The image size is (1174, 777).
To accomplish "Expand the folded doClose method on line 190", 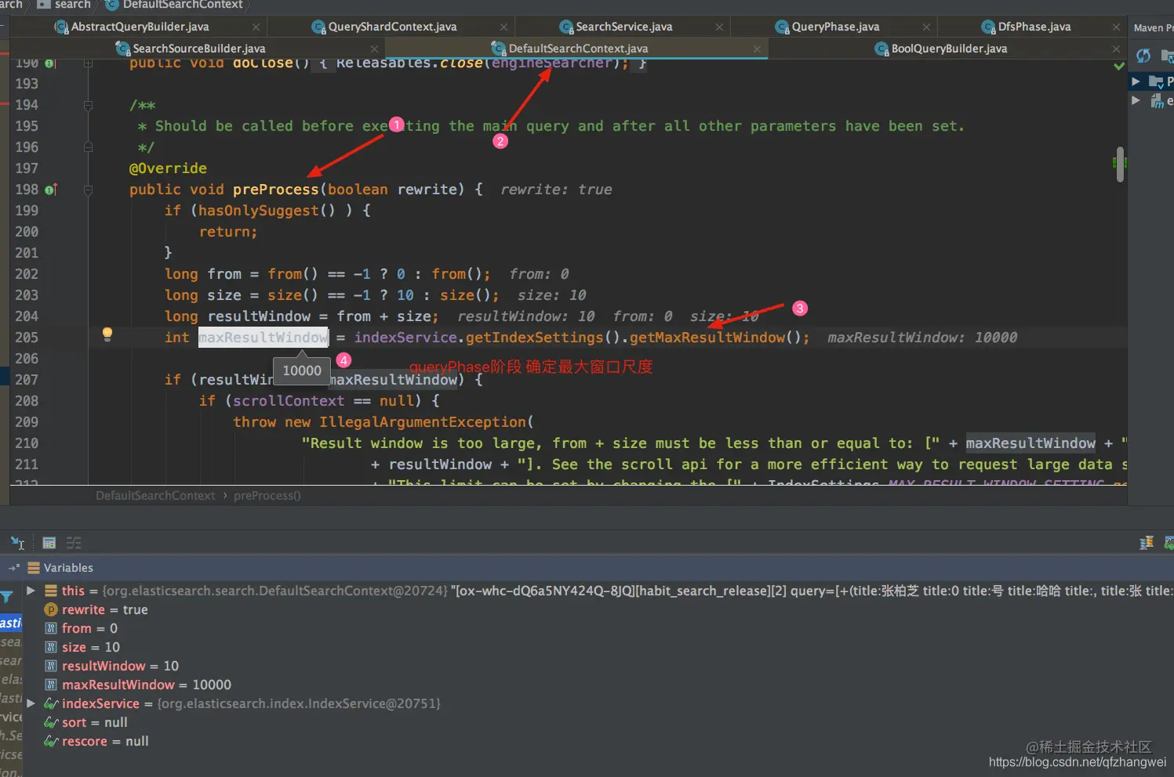I will coord(88,63).
